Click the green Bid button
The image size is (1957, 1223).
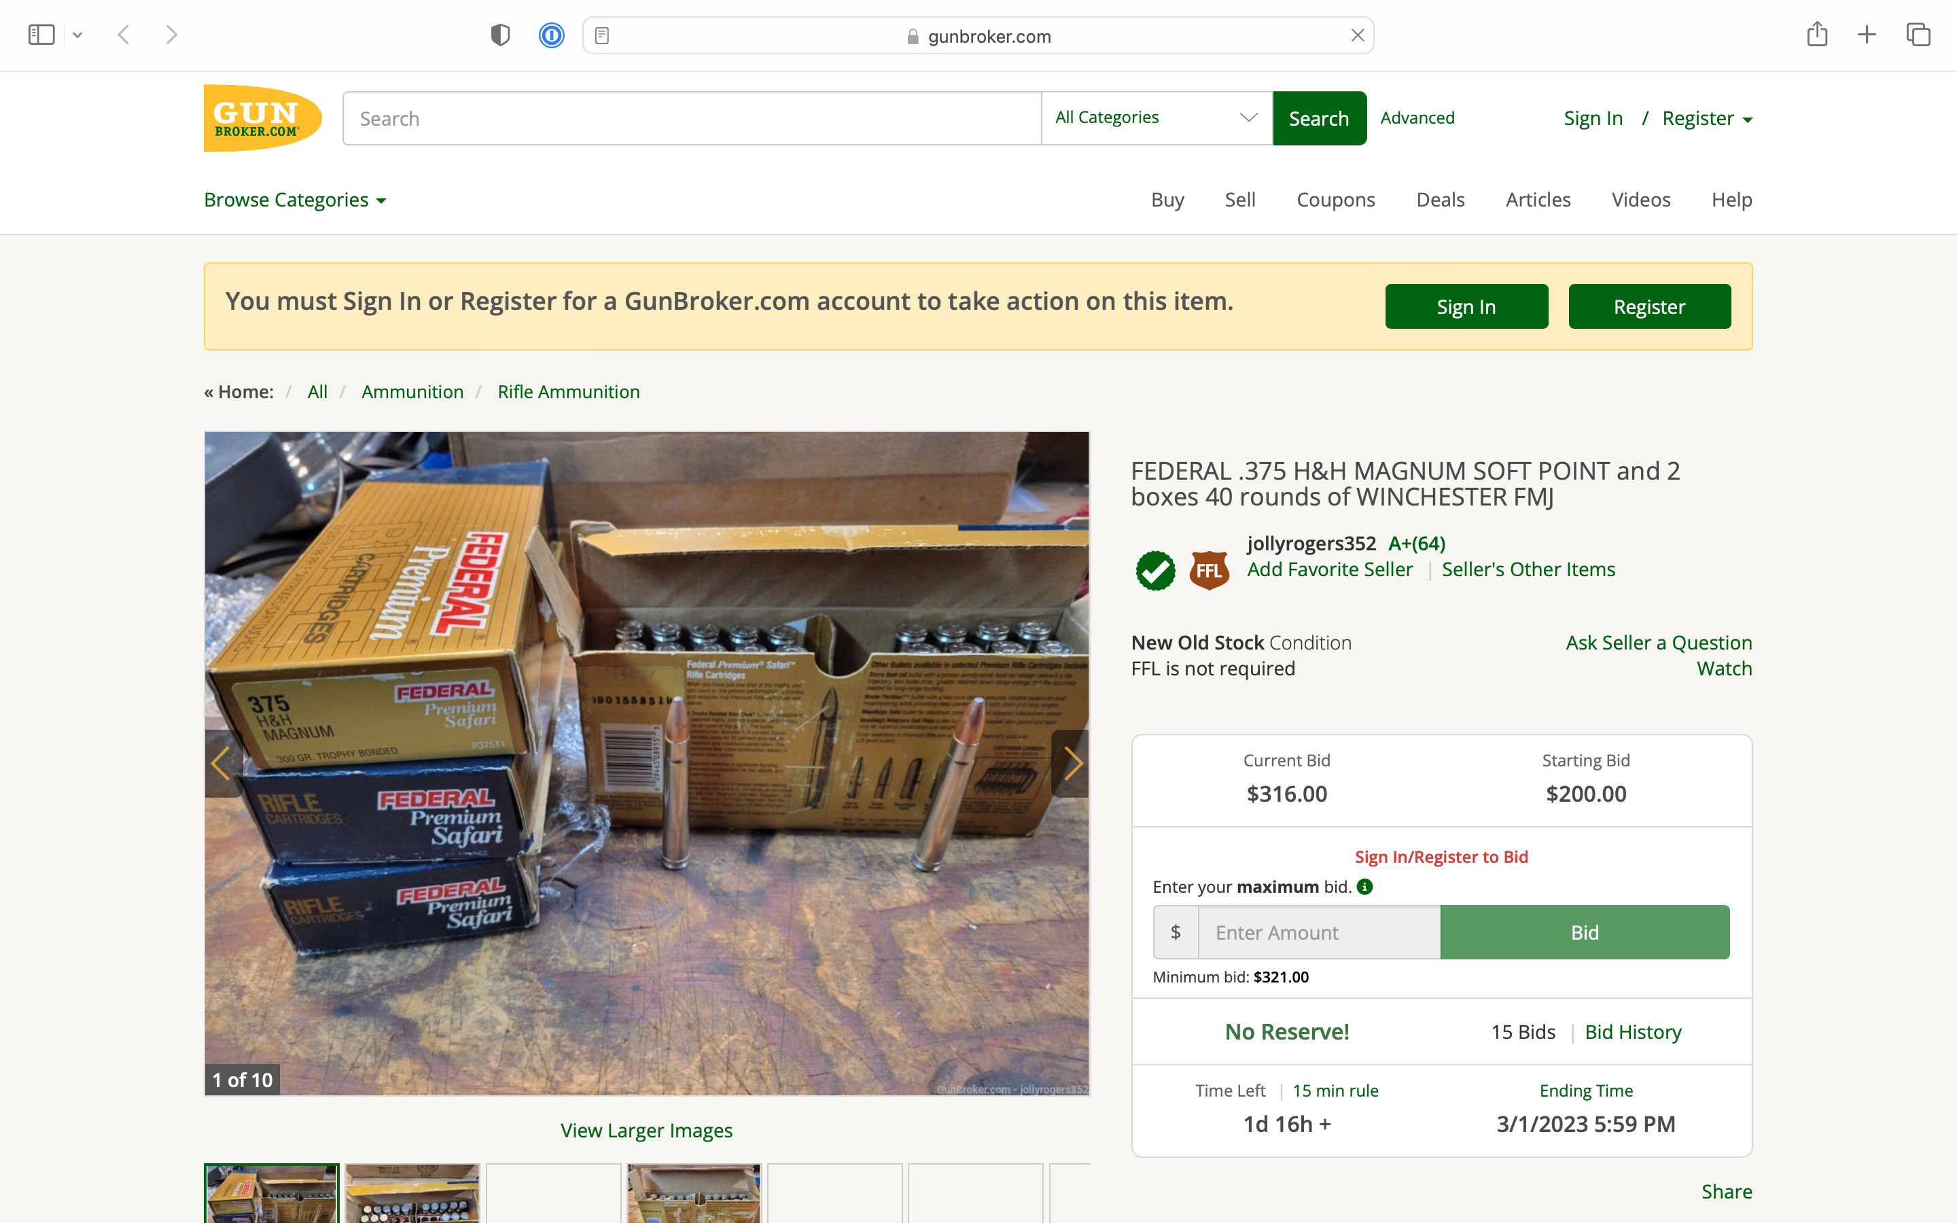1584,932
